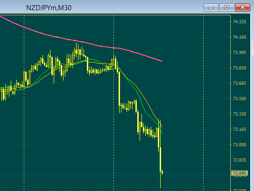Click the 73.330 price scale label
The image size is (254, 191).
tap(240, 114)
